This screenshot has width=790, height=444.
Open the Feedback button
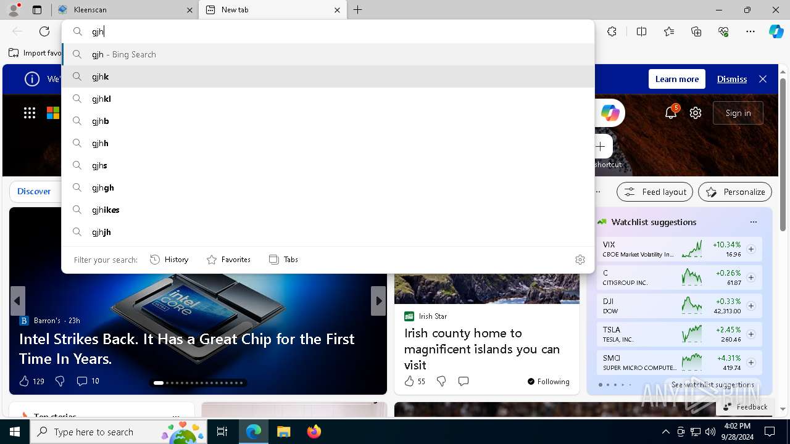(x=745, y=406)
